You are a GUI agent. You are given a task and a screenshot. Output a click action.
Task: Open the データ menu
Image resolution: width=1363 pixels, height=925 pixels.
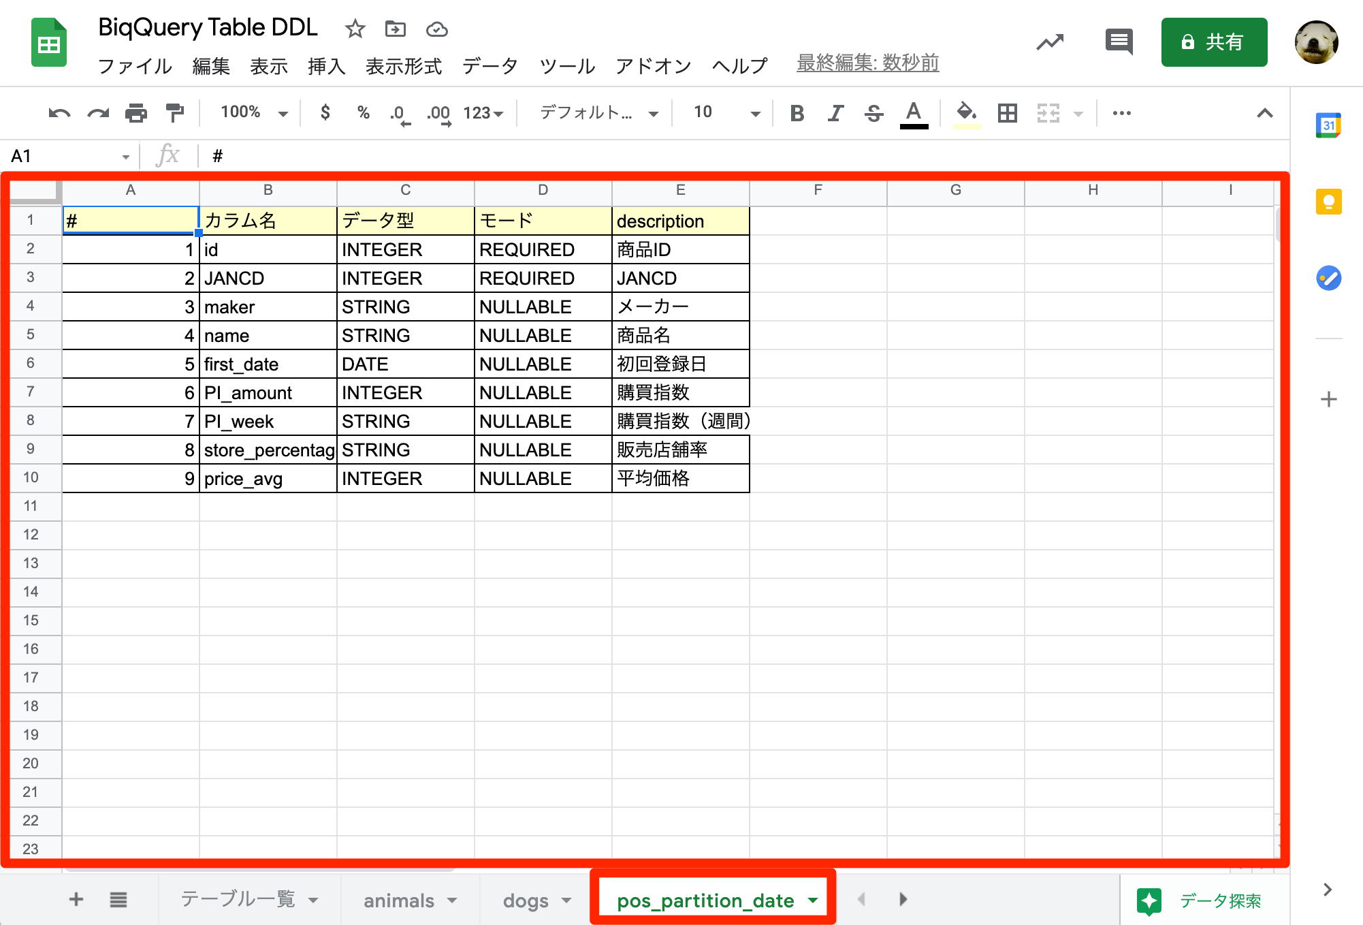490,66
